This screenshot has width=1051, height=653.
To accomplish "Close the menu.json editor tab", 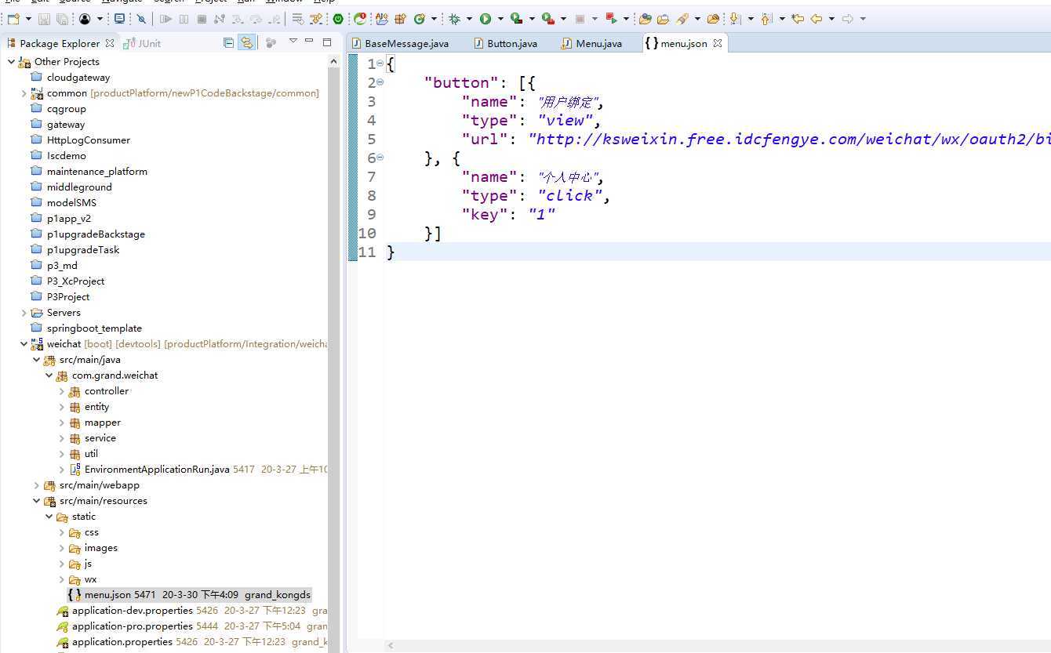I will 717,44.
